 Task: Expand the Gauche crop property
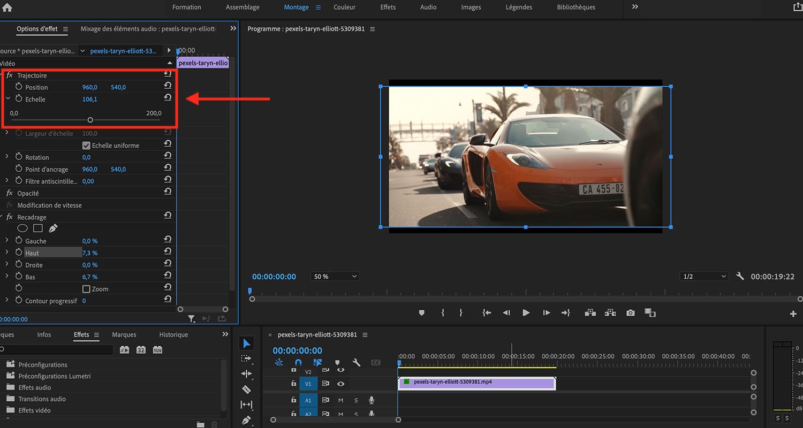point(7,241)
